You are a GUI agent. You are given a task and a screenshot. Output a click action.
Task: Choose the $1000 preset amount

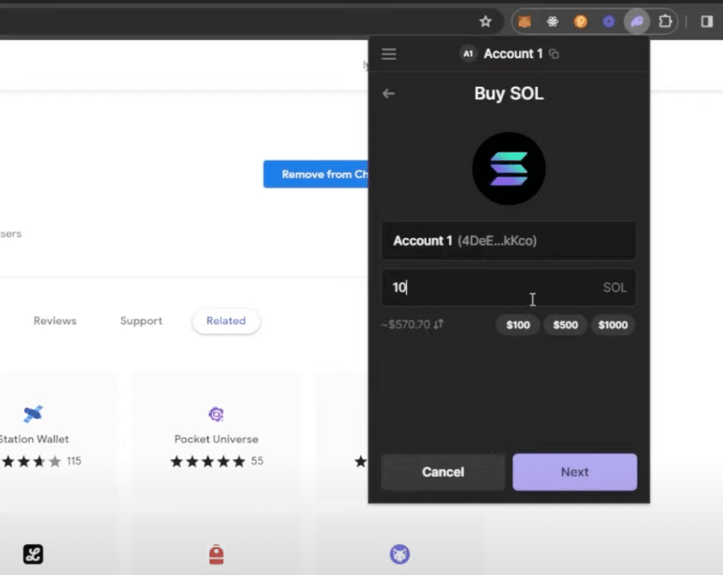point(613,325)
